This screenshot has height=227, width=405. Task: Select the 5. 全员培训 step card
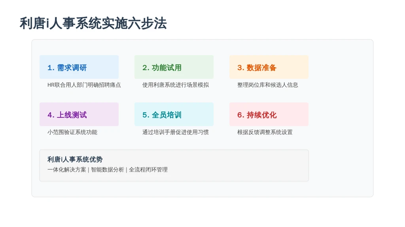coord(174,115)
